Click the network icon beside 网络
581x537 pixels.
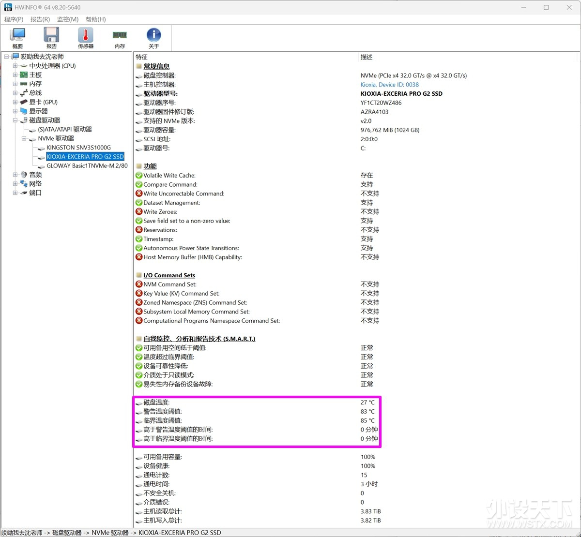(23, 183)
